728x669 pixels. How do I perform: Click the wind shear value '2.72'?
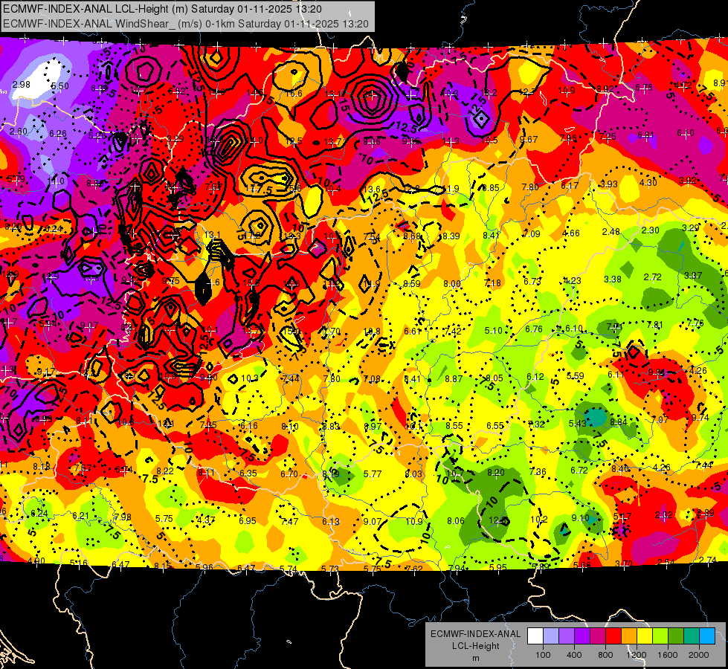click(652, 277)
